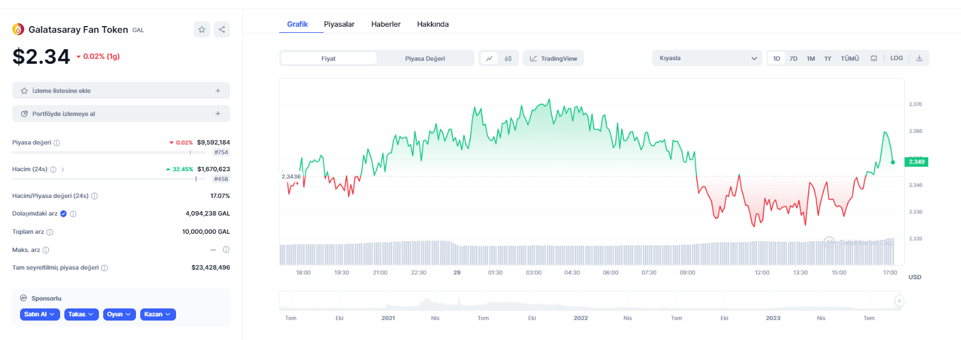Click the timeline range slider handle

pyautogui.click(x=899, y=301)
